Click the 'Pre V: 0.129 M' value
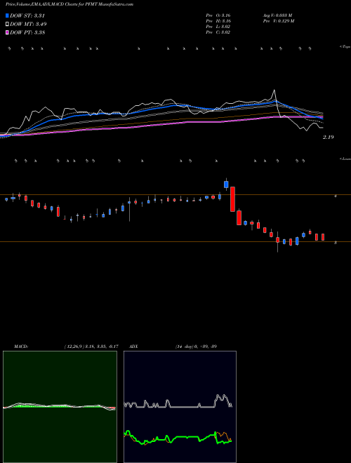This screenshot has height=463, width=351. [x=278, y=21]
